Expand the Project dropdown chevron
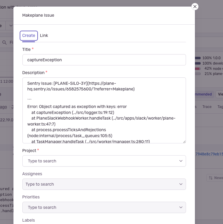This screenshot has height=224, width=223. tap(181, 161)
